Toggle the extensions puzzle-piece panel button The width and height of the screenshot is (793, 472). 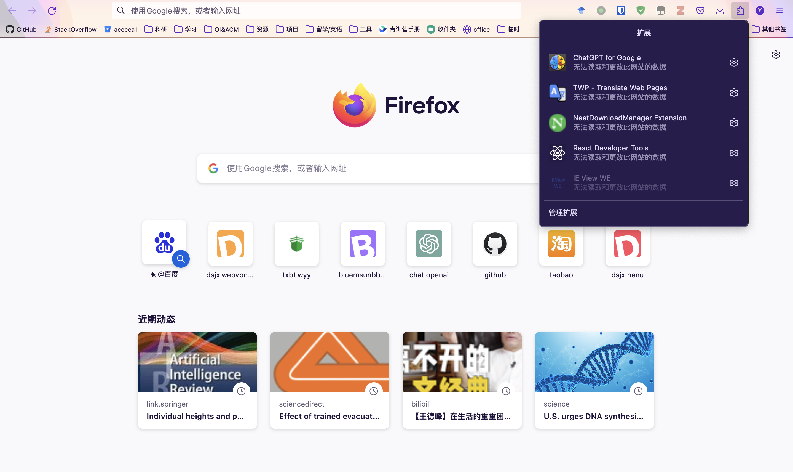[740, 11]
